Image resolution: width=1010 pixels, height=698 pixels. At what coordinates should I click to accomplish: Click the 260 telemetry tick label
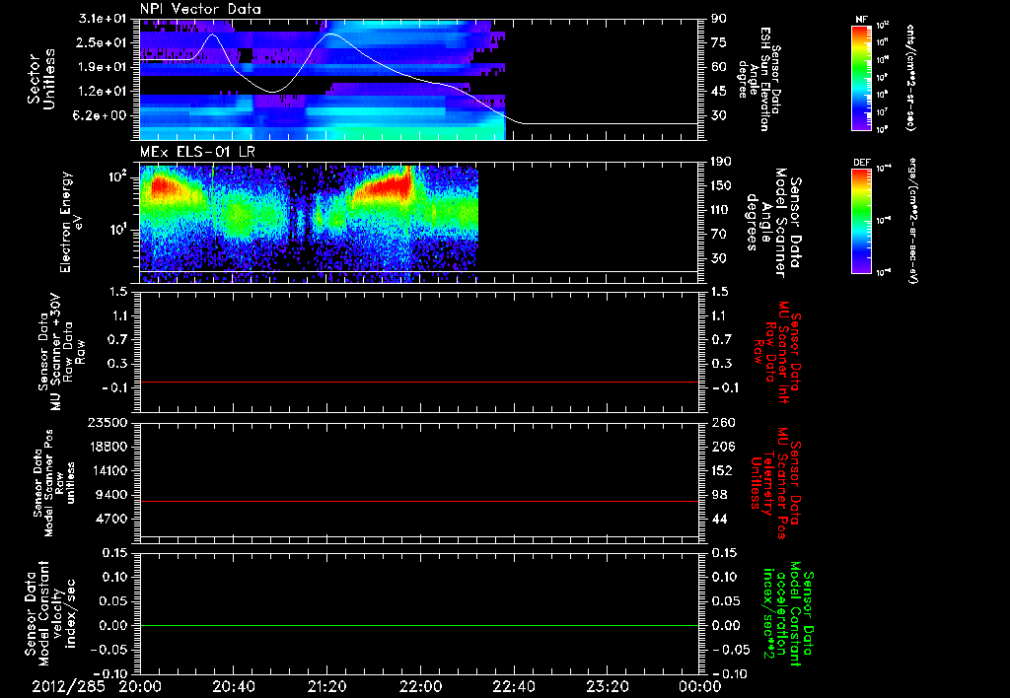click(x=723, y=423)
